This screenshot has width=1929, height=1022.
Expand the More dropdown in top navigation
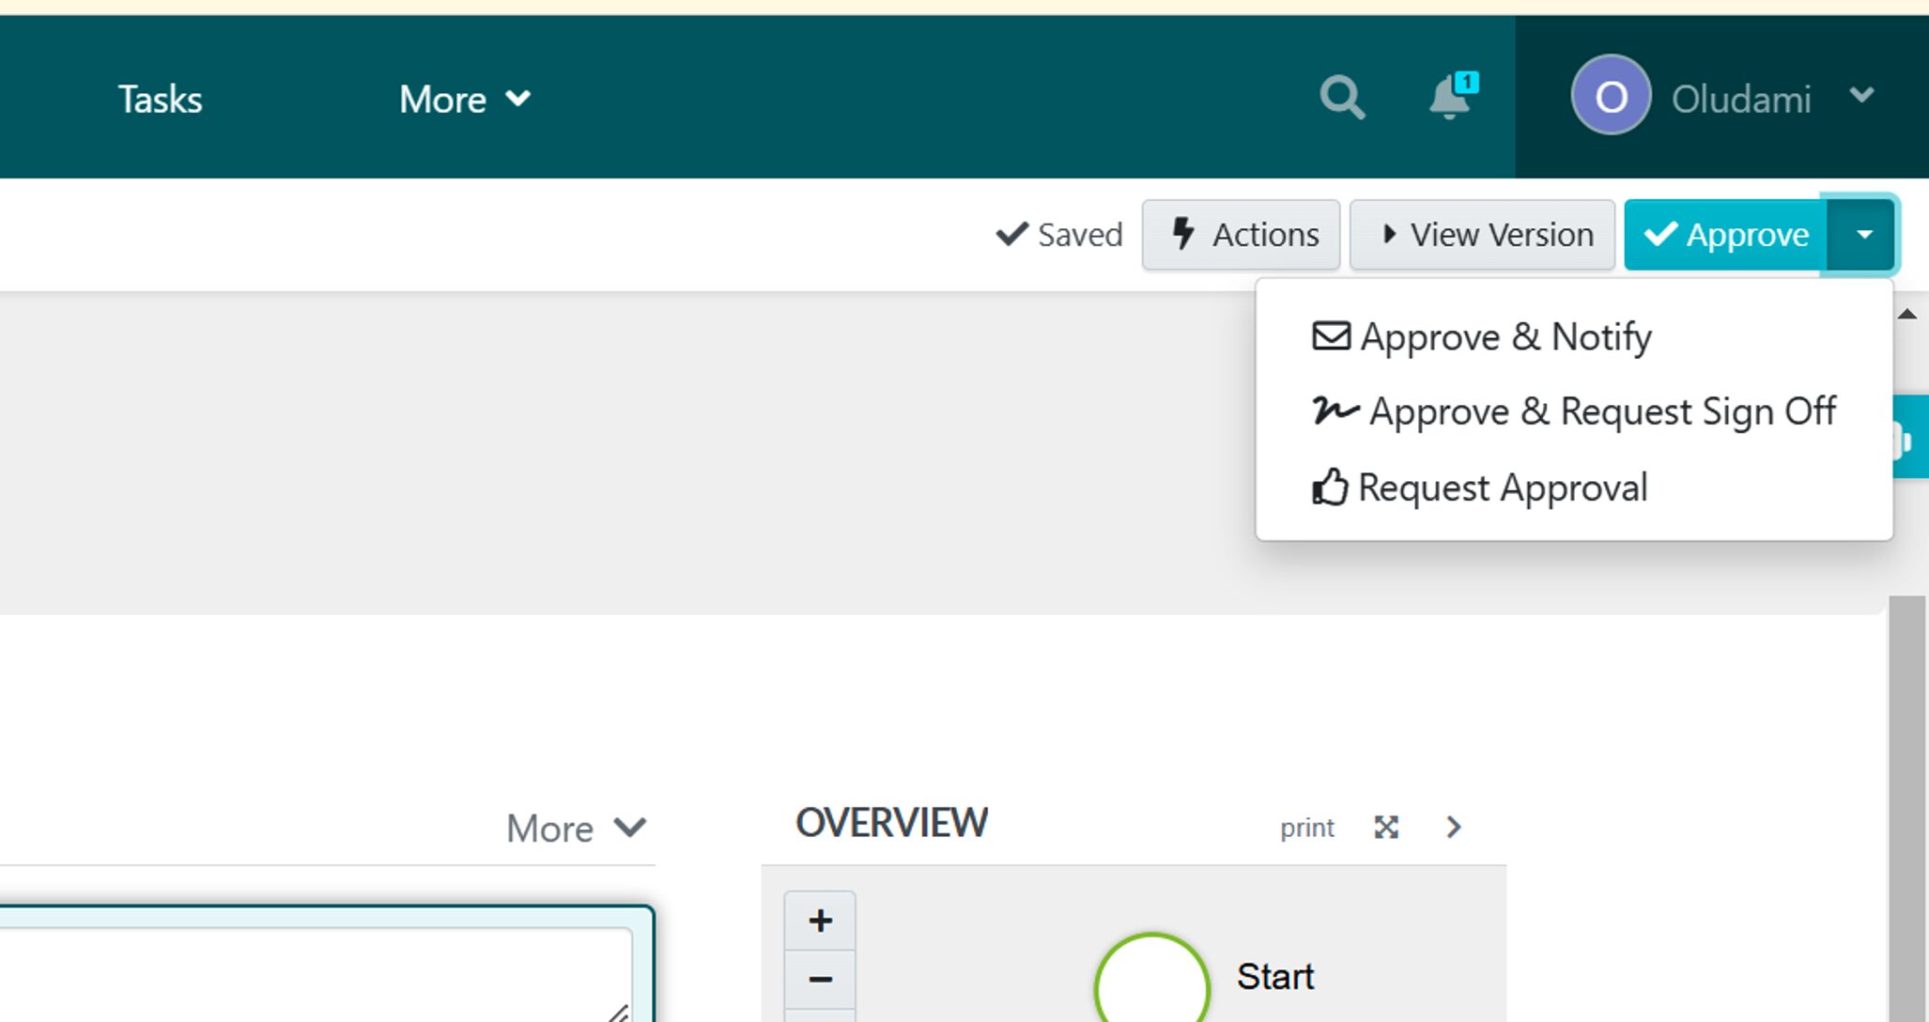click(463, 97)
